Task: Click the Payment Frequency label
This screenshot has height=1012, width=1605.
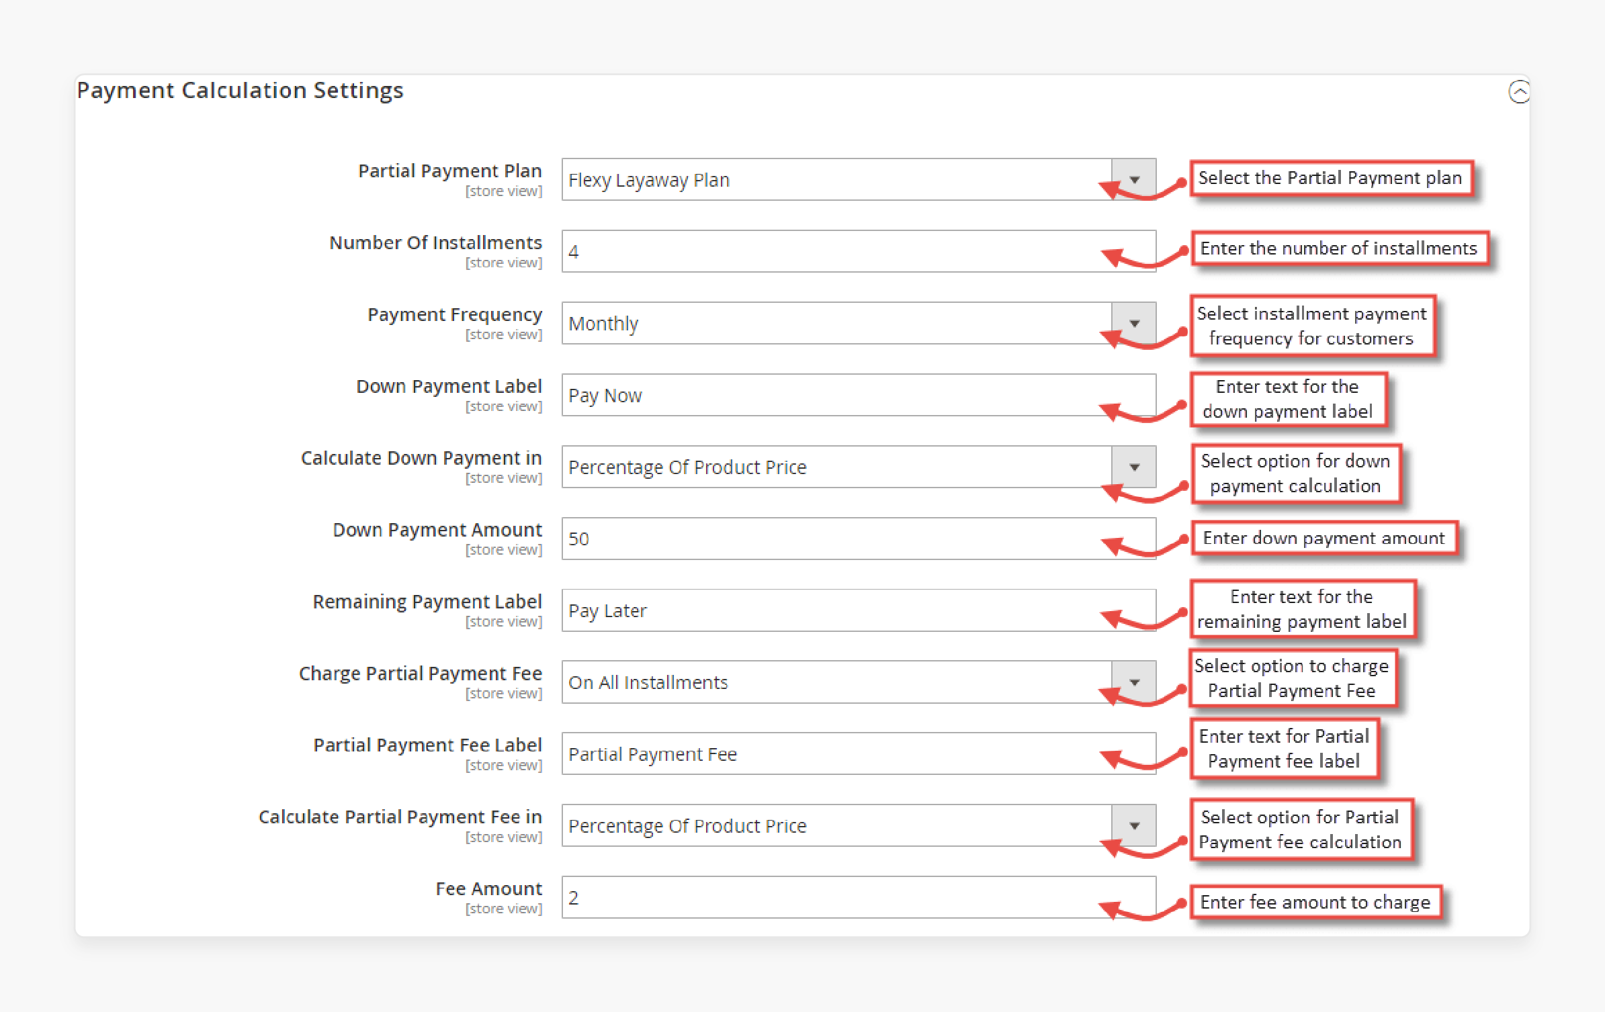Action: (455, 315)
